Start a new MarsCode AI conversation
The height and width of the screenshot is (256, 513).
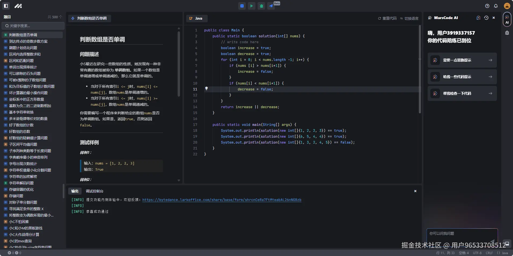[x=478, y=18]
